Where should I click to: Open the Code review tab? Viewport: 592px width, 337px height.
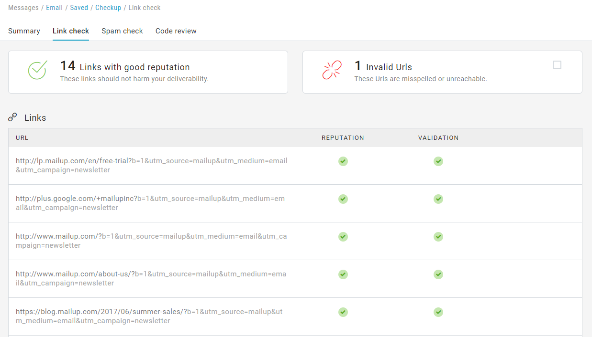[176, 31]
